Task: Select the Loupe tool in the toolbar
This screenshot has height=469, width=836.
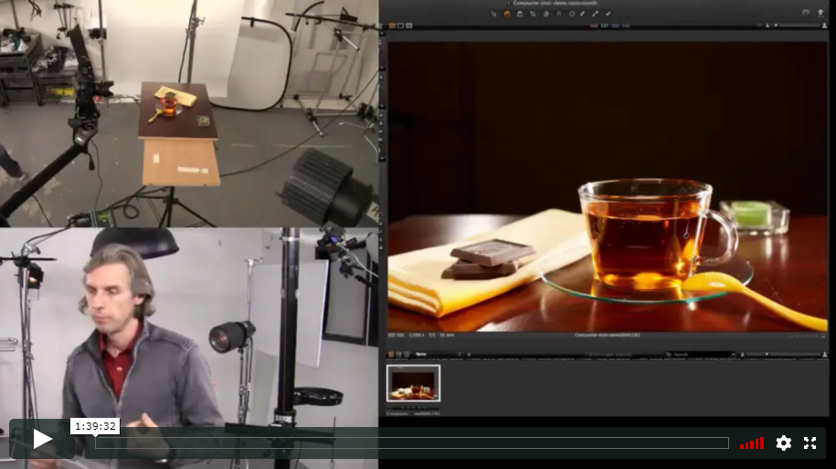Action: tap(520, 14)
